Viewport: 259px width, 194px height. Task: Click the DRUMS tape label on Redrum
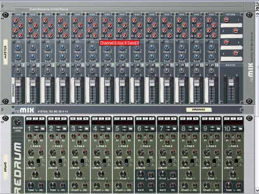[5, 167]
